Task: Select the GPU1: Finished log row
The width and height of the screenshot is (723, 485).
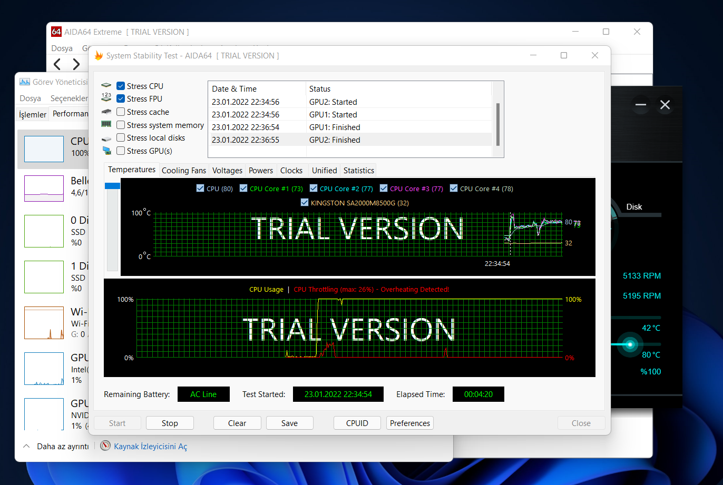Action: pyautogui.click(x=350, y=127)
